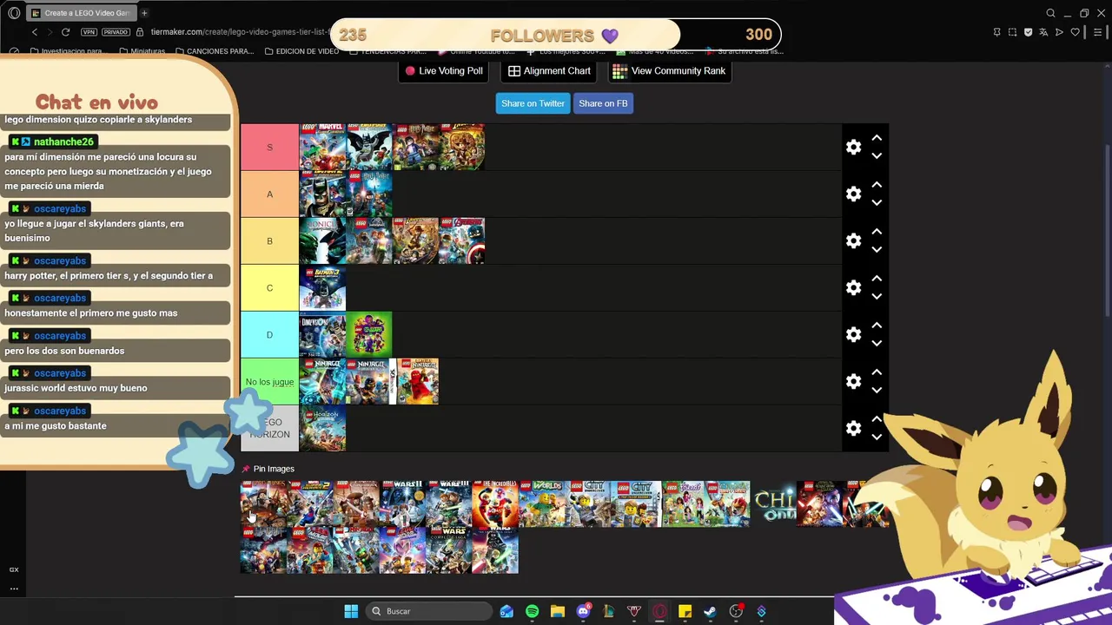1112x625 pixels.
Task: Open 'CANCIONES PARA...' bookmarks folder
Action: pyautogui.click(x=214, y=51)
